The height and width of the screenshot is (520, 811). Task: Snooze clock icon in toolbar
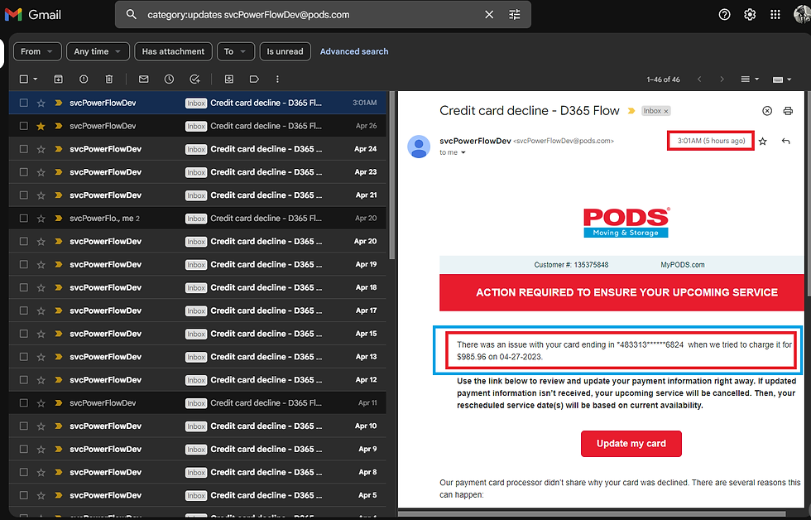169,79
